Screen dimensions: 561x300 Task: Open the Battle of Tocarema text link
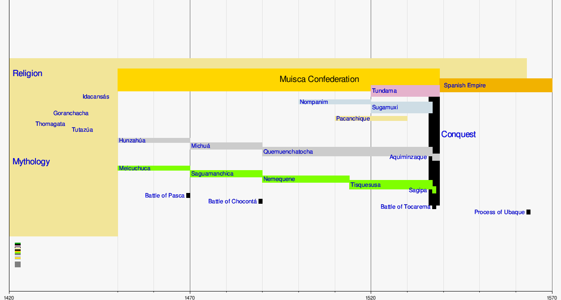405,207
